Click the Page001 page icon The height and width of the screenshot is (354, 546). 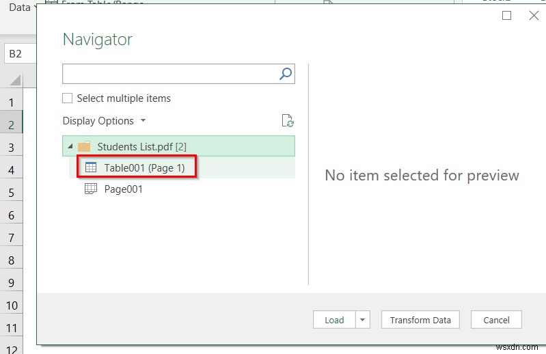tap(91, 189)
